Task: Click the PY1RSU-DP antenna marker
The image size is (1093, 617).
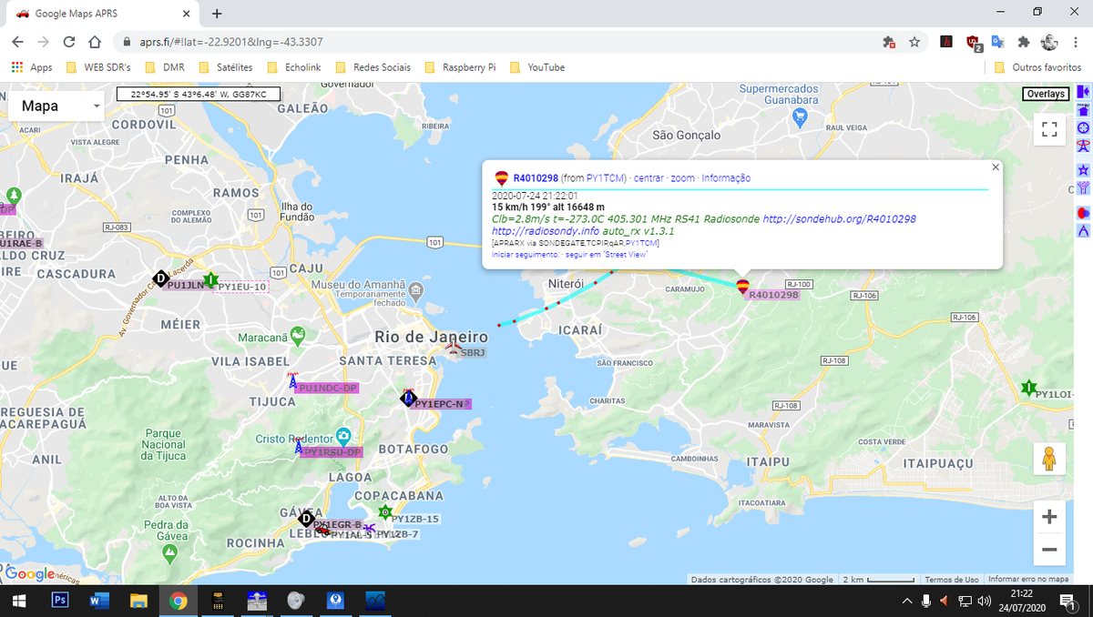Action: [298, 446]
